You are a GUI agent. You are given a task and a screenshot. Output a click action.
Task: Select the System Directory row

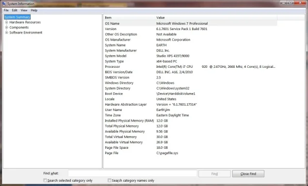pos(190,88)
